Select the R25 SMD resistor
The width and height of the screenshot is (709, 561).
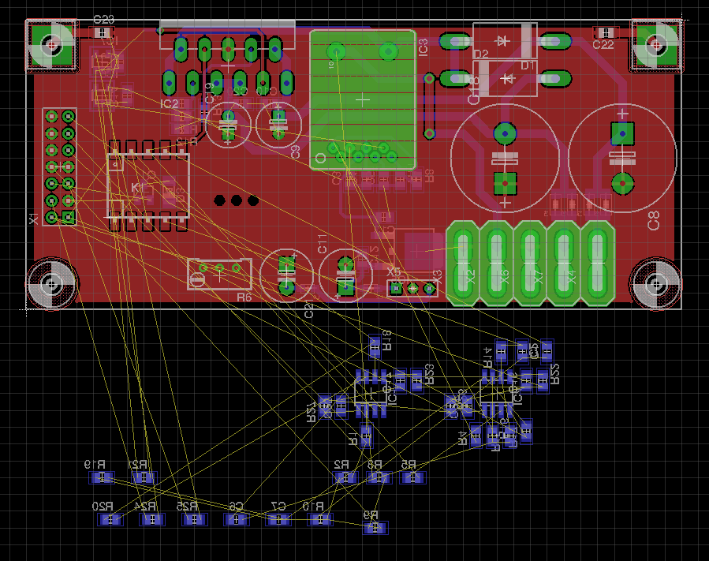(x=193, y=519)
